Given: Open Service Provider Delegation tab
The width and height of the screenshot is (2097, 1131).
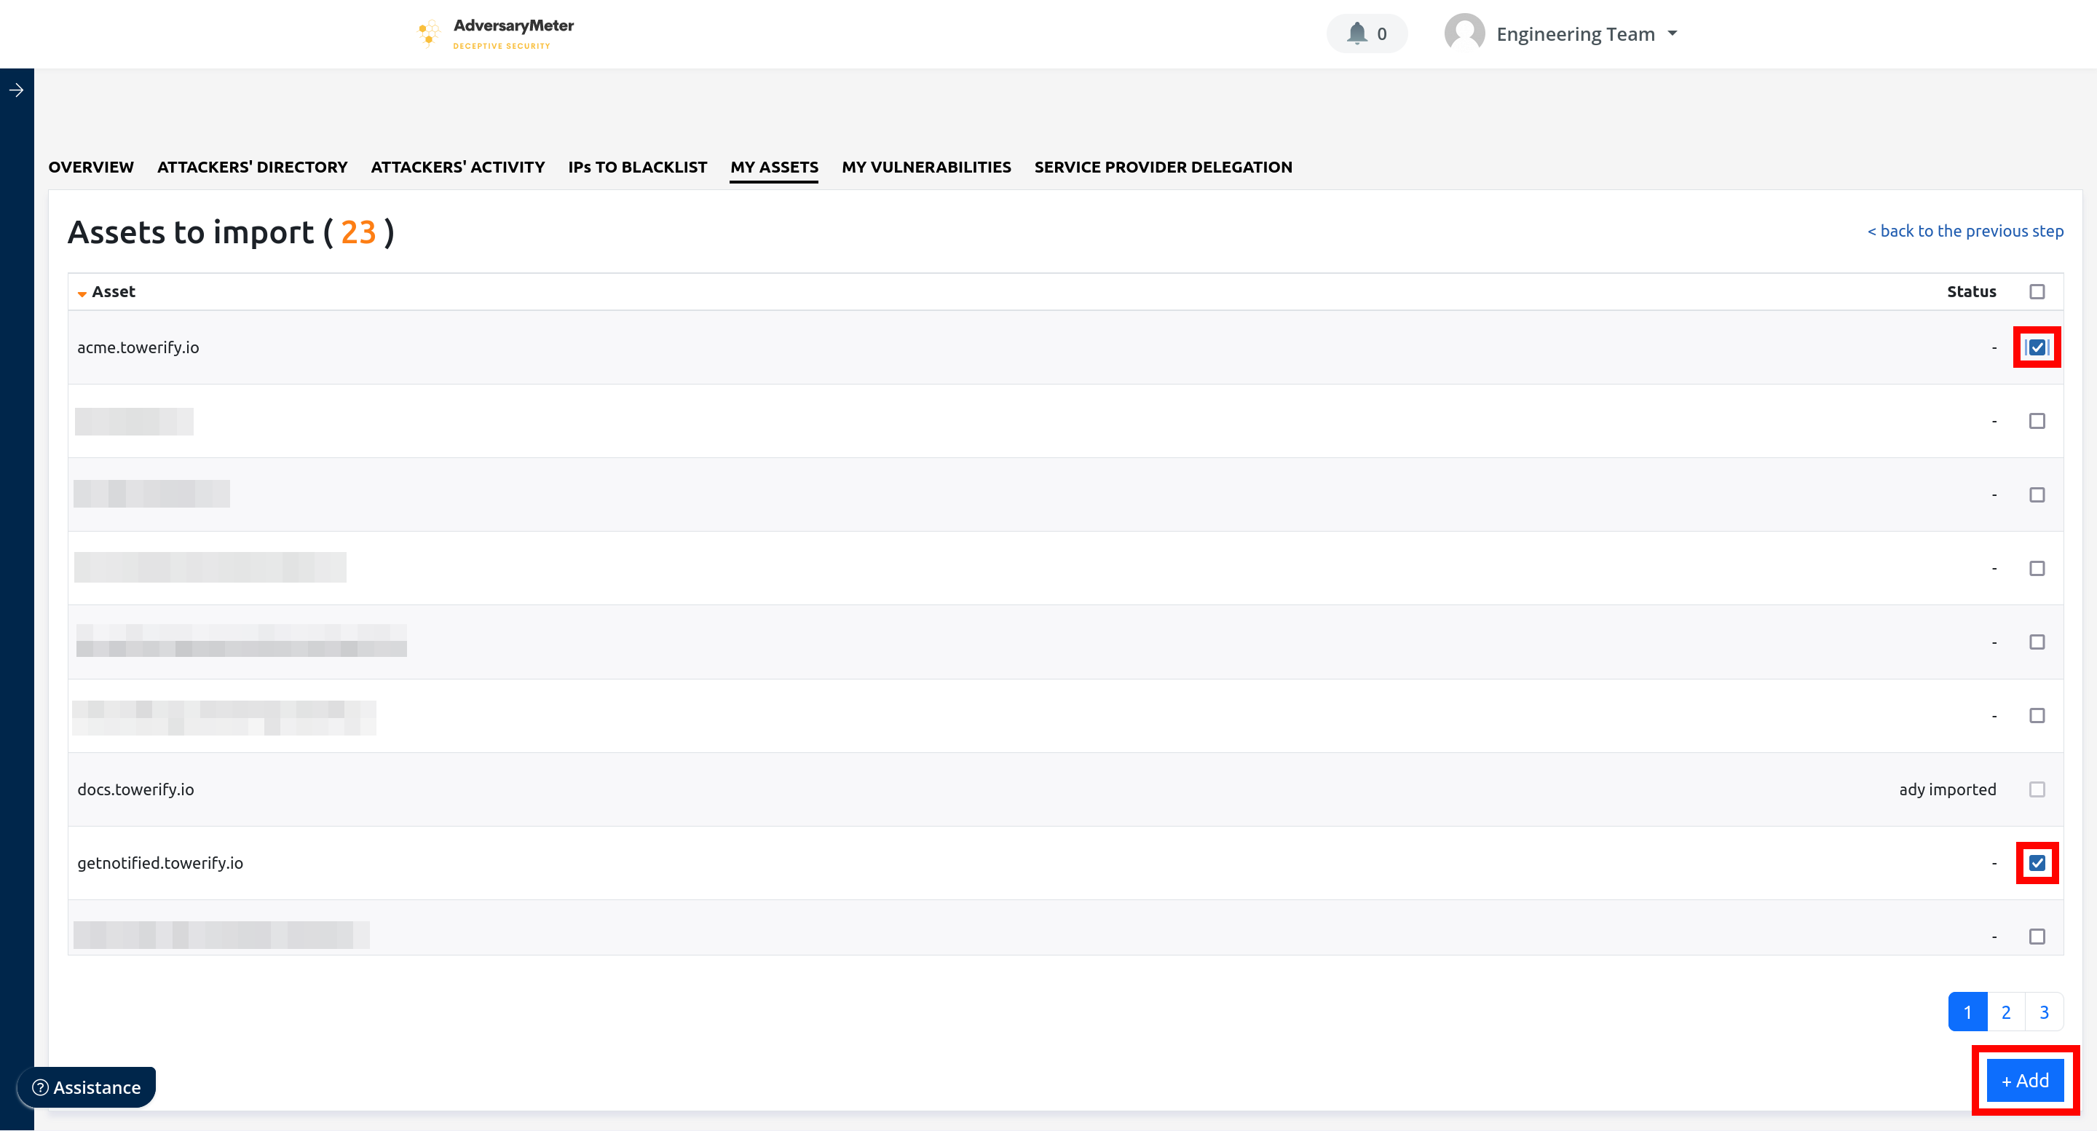Looking at the screenshot, I should [1163, 167].
